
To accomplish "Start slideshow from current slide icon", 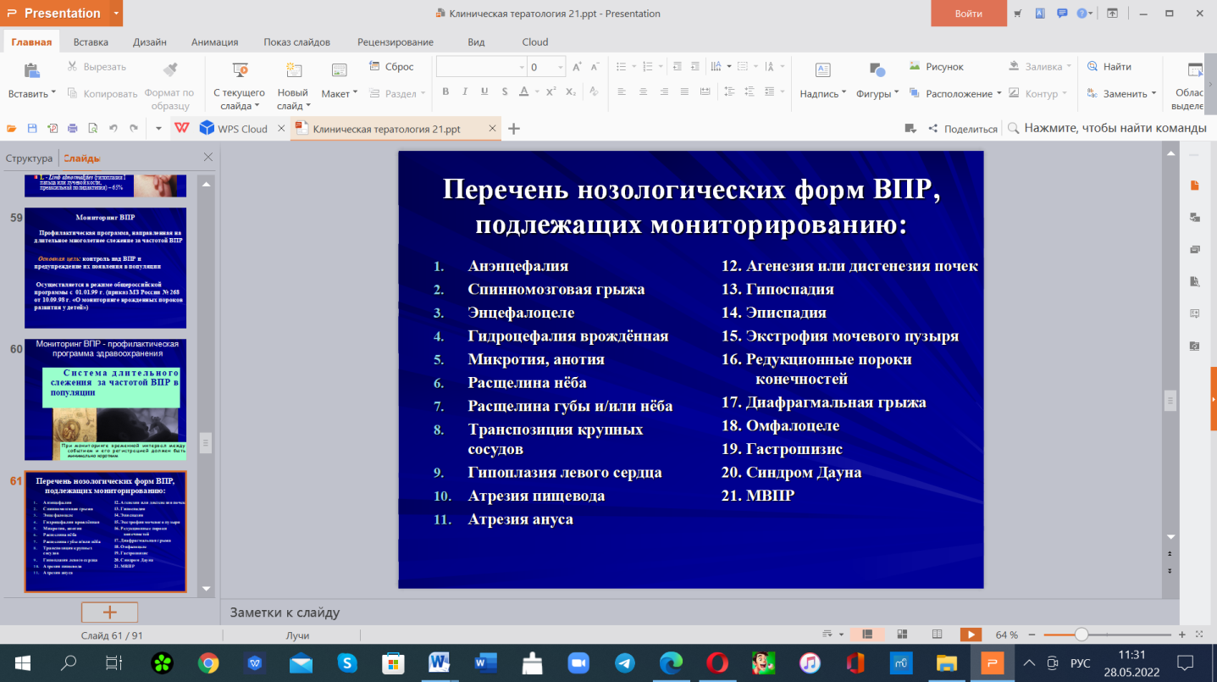I will [x=241, y=70].
